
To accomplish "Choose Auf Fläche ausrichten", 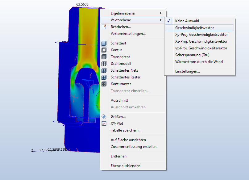I will [x=133, y=140].
